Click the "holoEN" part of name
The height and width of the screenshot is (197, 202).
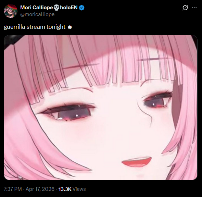69,8
